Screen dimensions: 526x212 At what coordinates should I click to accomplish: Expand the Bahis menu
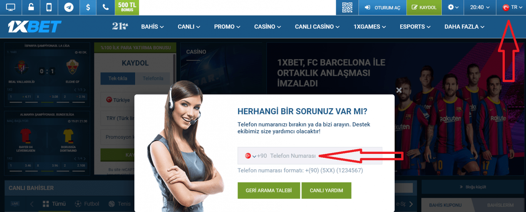(152, 27)
